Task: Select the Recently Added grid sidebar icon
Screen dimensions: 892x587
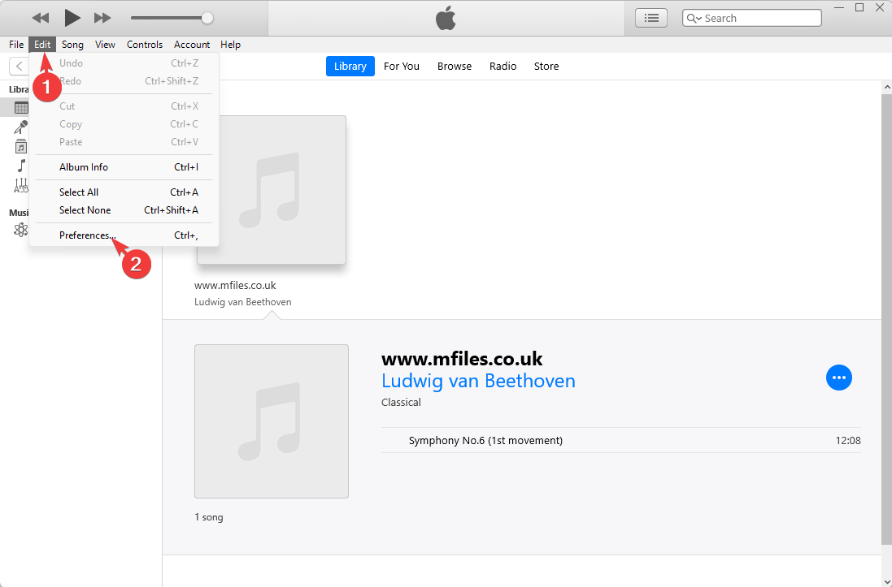Action: tap(21, 108)
